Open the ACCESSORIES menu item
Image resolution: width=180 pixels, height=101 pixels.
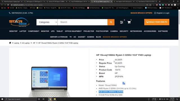tap(150, 31)
